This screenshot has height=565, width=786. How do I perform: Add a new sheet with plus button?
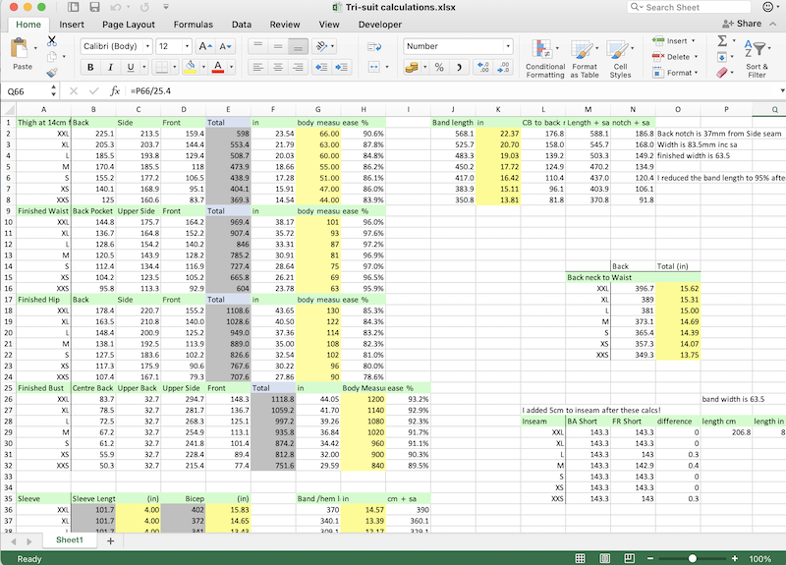(x=110, y=541)
